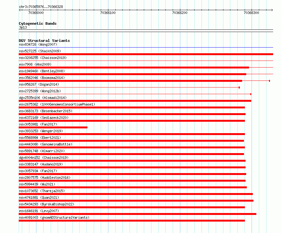The height and width of the screenshot is (233, 282).
Task: Select nsv4091003 (gnomADStructuralVariants) label
Action: [x=54, y=217]
